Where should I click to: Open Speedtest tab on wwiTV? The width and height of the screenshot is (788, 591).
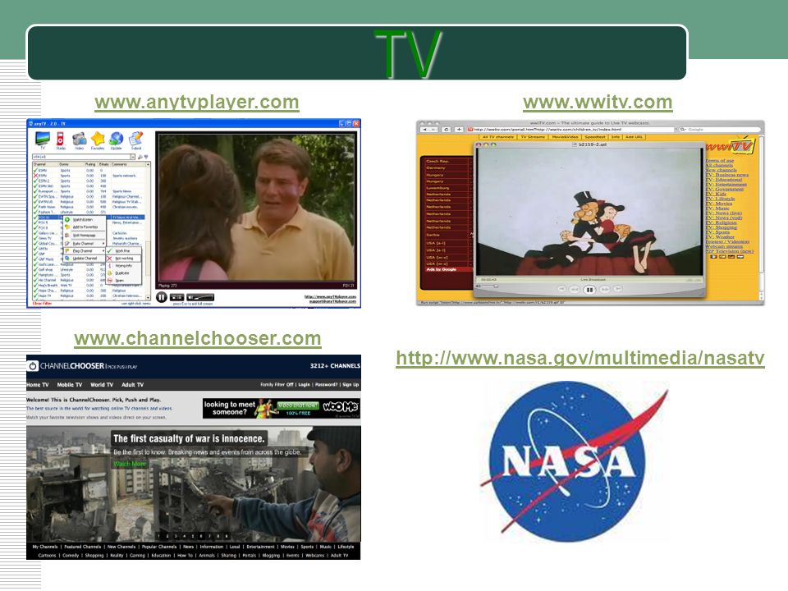(x=595, y=137)
